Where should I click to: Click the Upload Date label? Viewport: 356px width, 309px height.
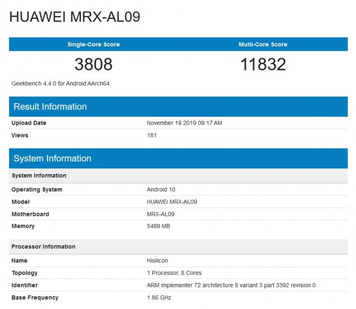point(29,123)
